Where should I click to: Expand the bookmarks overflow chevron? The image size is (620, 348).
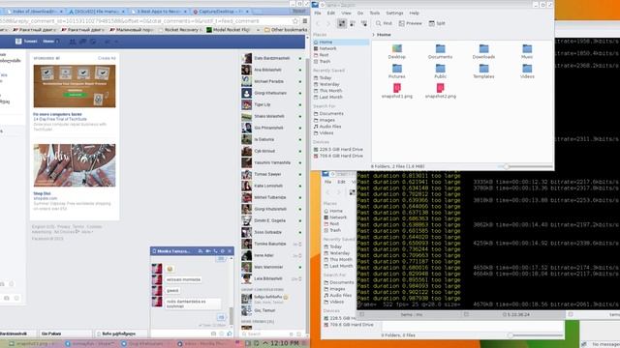(x=259, y=30)
